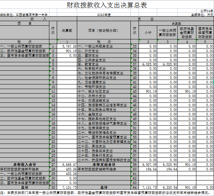
Task: Select the 2020年度 cell
Action: 104,15
